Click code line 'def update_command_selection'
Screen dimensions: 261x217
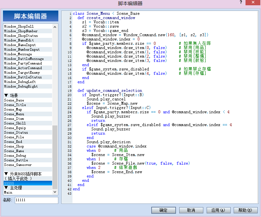[x=110, y=91]
